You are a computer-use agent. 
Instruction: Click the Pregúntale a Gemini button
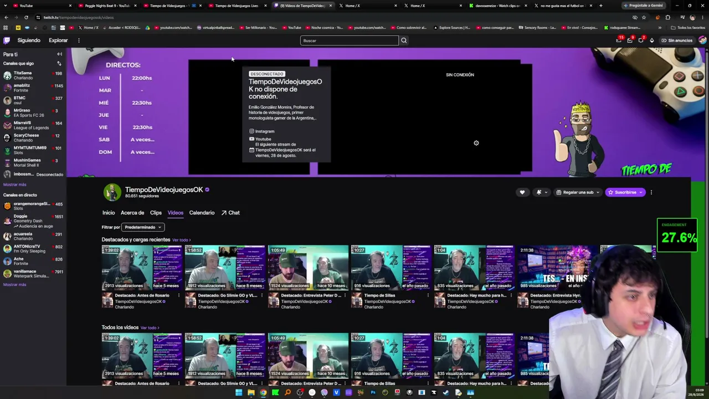644,6
